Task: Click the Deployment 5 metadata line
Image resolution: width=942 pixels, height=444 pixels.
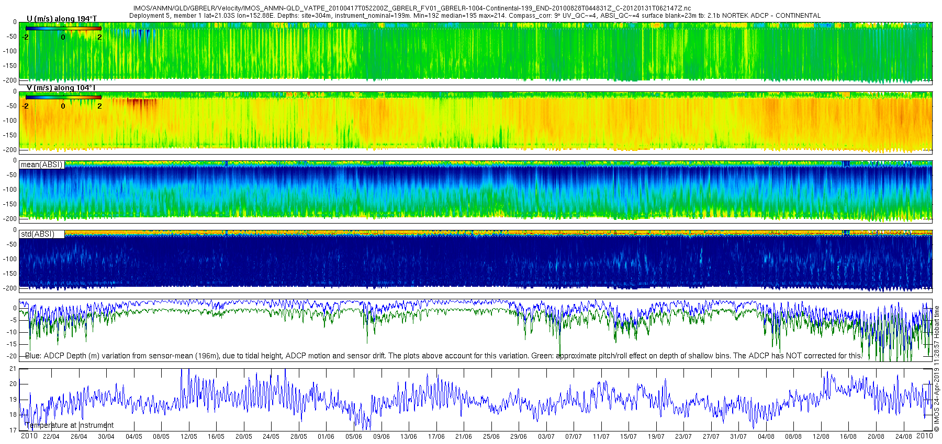Action: coord(475,16)
